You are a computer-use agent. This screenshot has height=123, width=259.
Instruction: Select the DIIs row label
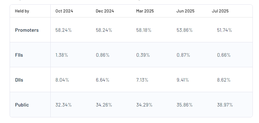[x=19, y=80]
